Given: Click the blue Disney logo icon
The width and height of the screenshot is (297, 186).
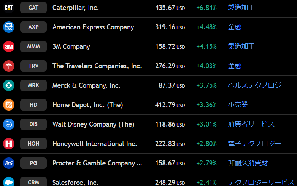Looking at the screenshot, I should point(9,124).
